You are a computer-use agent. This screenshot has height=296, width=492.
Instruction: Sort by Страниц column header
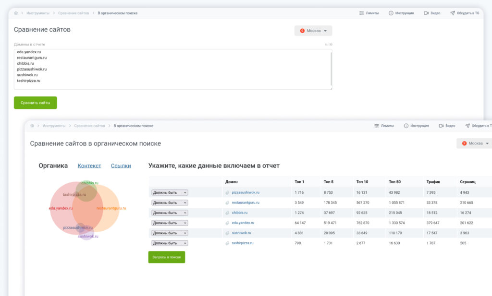pyautogui.click(x=467, y=182)
